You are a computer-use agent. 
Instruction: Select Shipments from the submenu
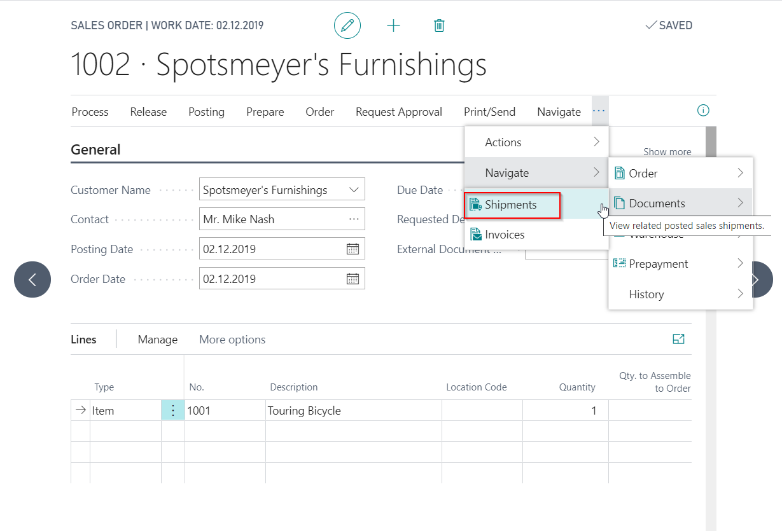(x=536, y=205)
